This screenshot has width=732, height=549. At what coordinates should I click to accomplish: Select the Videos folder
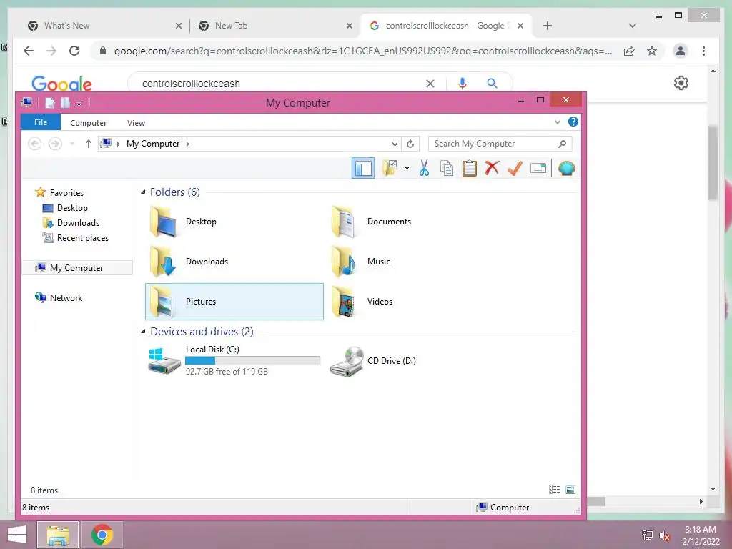click(415, 302)
